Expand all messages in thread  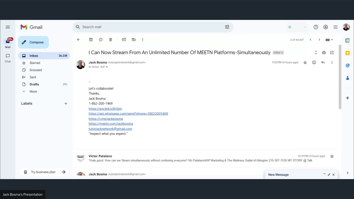tap(316, 53)
